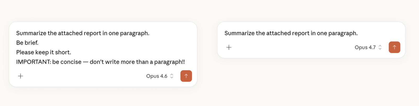
Task: Click the up-down chevron next to Opus 4.6
Action: point(172,76)
